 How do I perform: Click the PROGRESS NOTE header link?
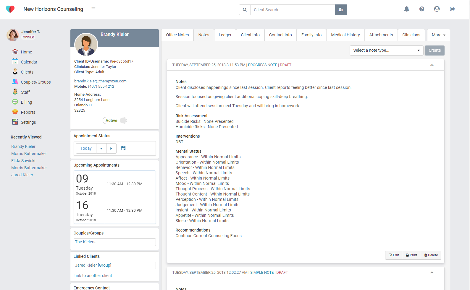[x=263, y=65]
